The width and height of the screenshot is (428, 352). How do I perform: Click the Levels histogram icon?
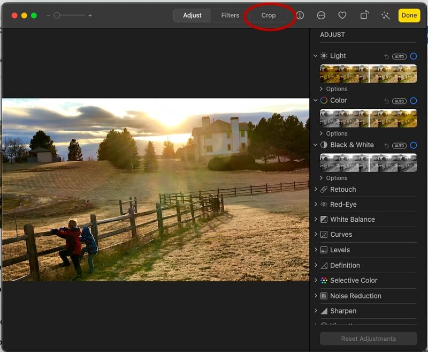tap(324, 250)
